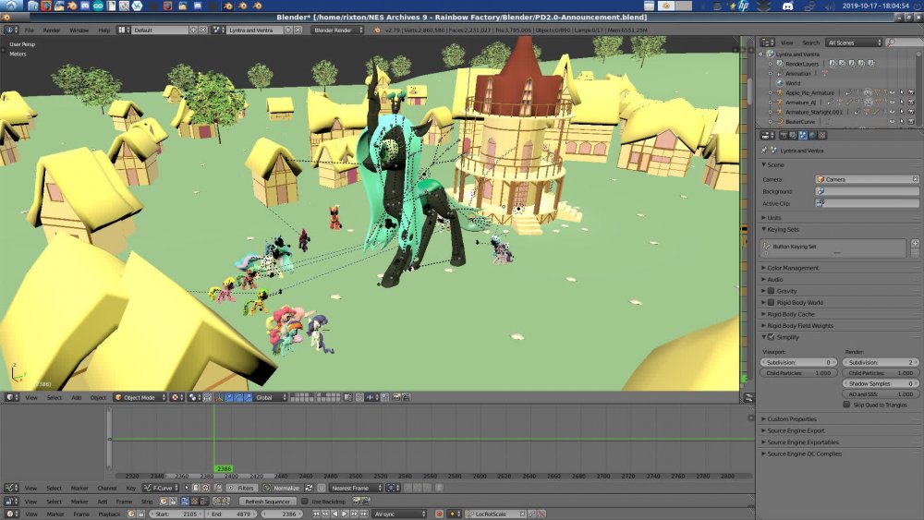Image resolution: width=924 pixels, height=520 pixels.
Task: Click the timeline Start frame field
Action: pos(176,514)
